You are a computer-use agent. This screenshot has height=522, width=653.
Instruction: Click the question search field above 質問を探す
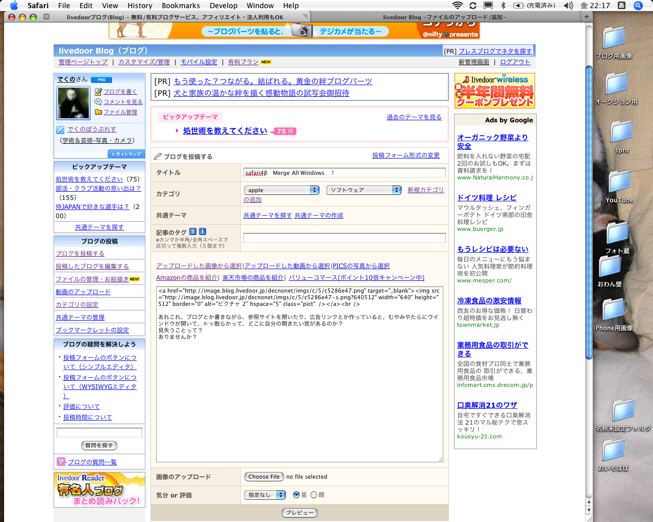[x=99, y=433]
